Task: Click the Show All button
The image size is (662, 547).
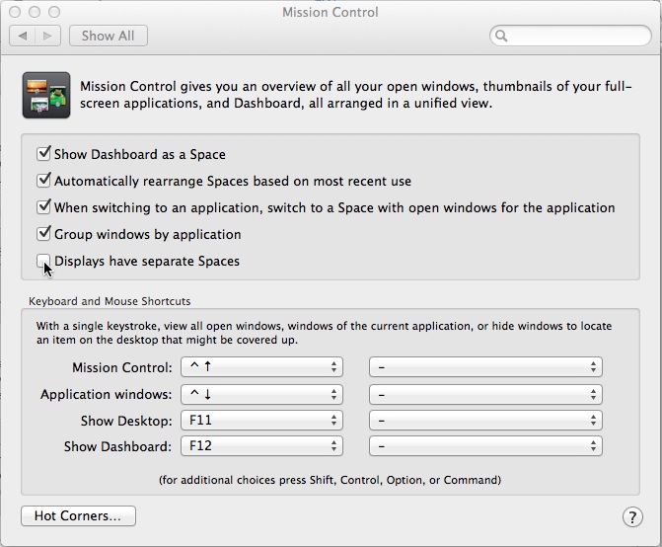Action: coord(109,36)
